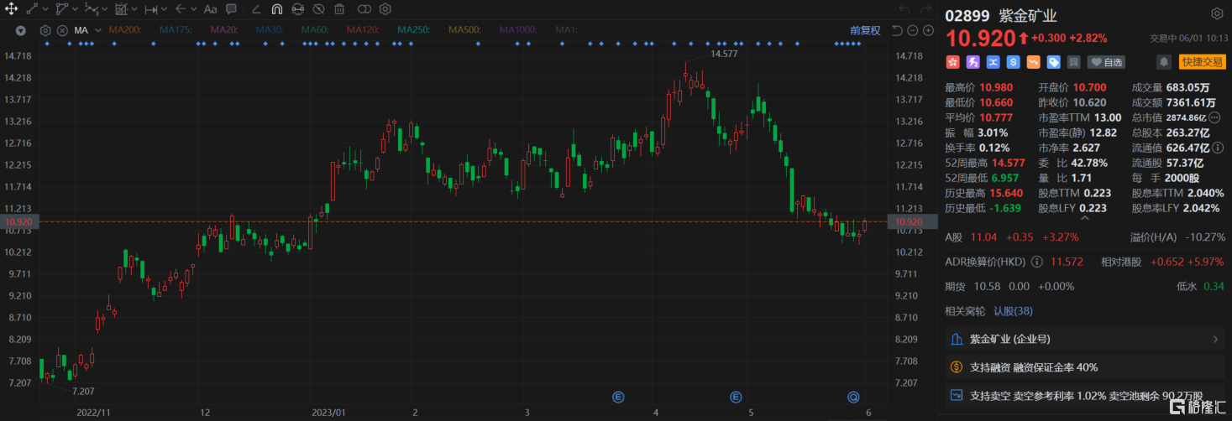Image resolution: width=1232 pixels, height=421 pixels.
Task: Expand the projection tool dropdown
Action: tap(134, 9)
